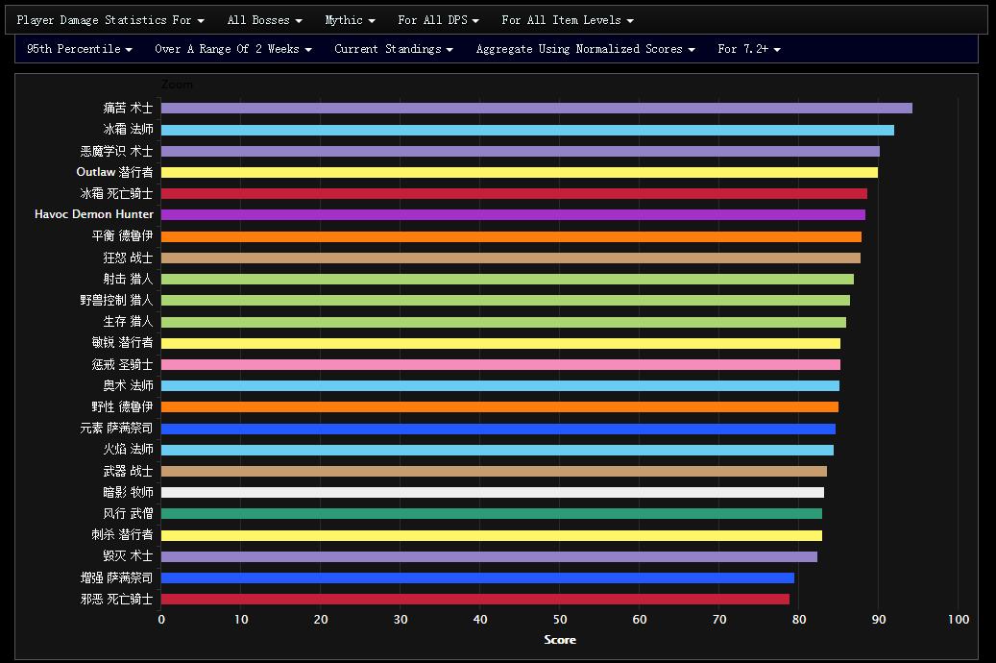The width and height of the screenshot is (996, 663).
Task: Click the Havoc Demon Hunter axis label
Action: [93, 215]
